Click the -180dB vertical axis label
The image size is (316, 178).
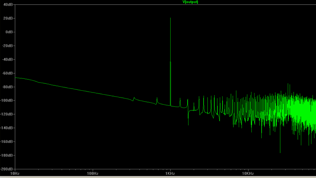point(6,155)
